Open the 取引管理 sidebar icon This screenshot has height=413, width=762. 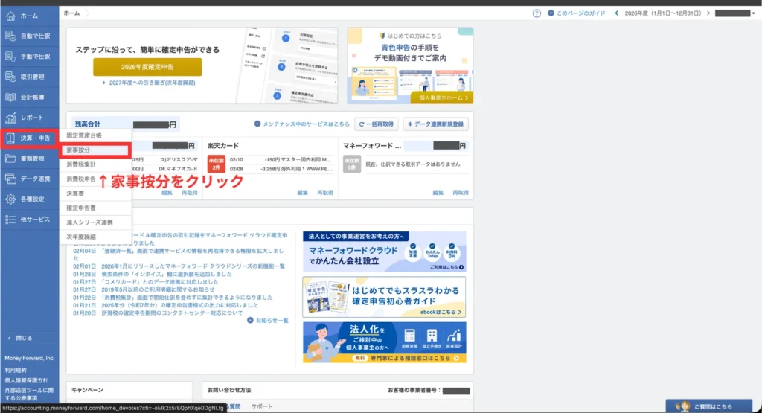point(10,77)
